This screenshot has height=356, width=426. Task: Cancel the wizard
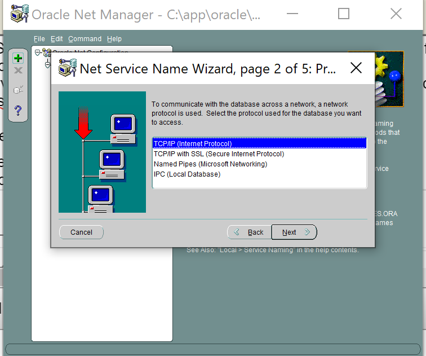(81, 232)
